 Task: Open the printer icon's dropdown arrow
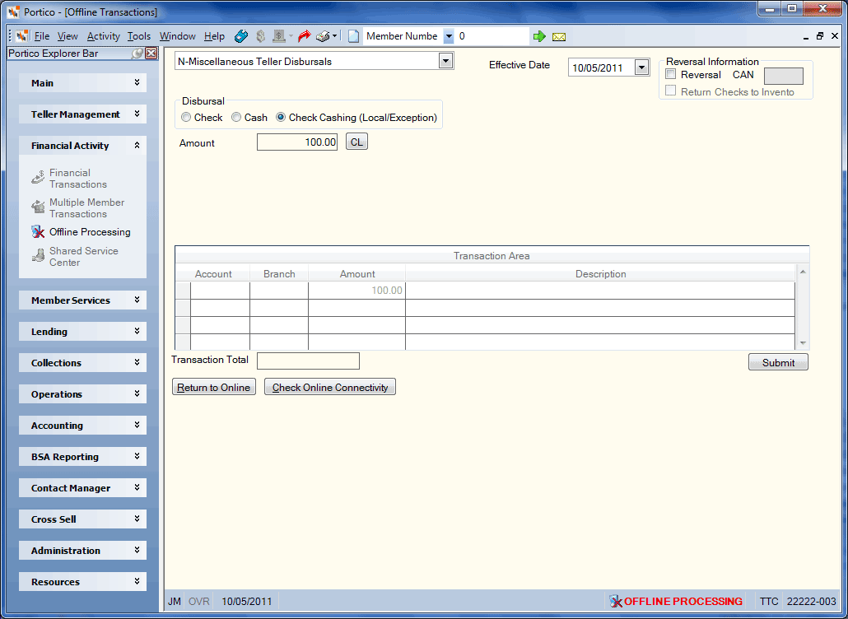point(335,36)
